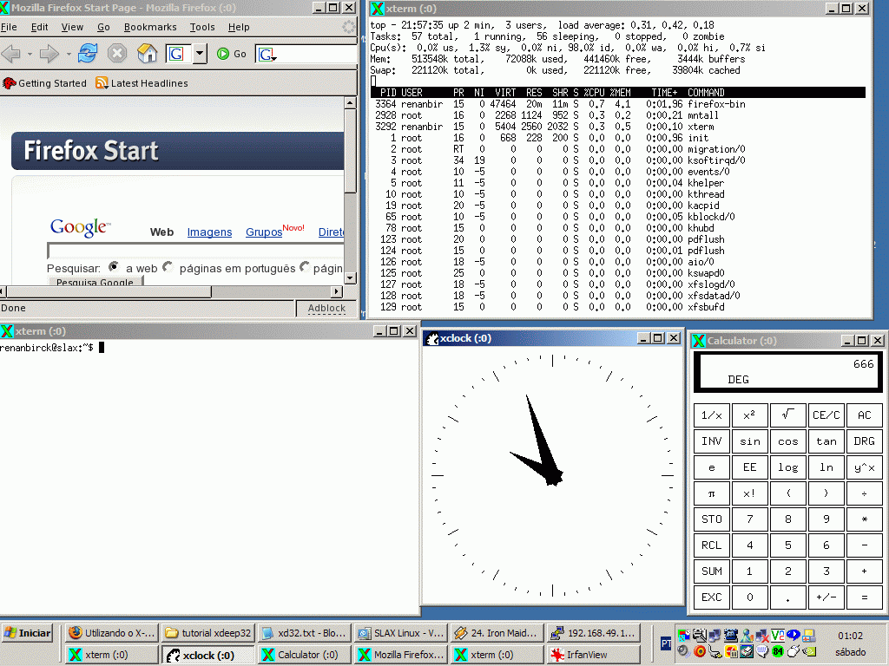Click calculator π key
Viewport: 889px width, 666px height.
[712, 493]
